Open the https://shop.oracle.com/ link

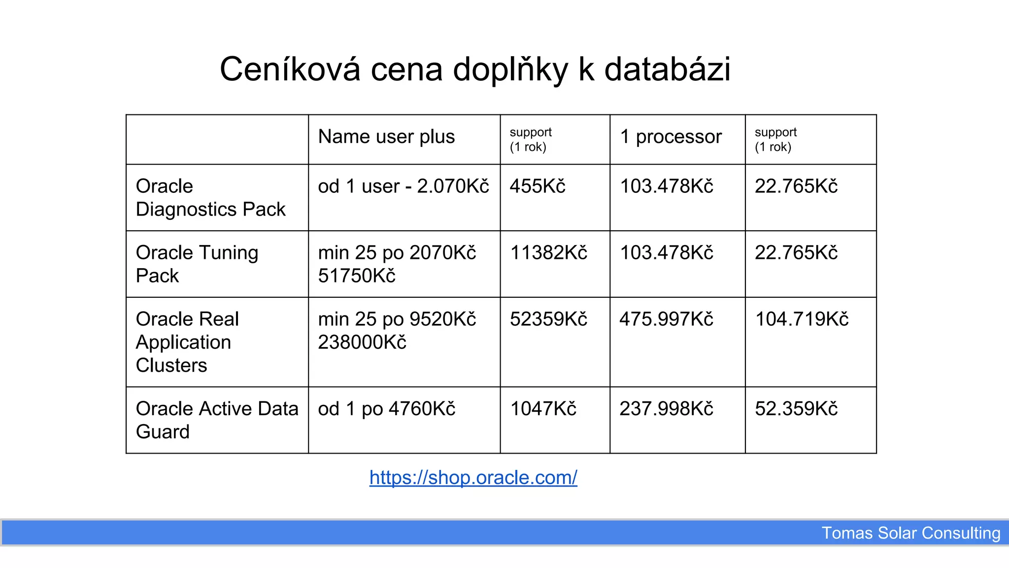pyautogui.click(x=473, y=477)
